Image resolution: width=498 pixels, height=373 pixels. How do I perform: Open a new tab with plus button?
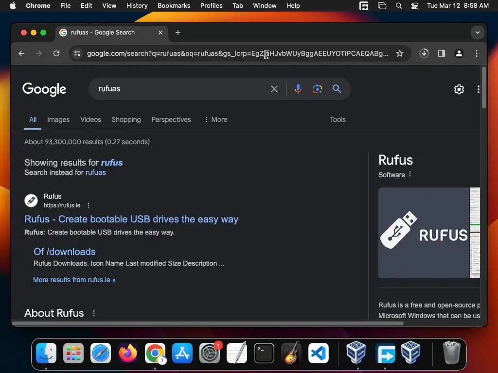pyautogui.click(x=178, y=33)
